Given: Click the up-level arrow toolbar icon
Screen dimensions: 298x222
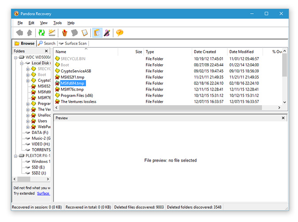Looking at the screenshot, I should click(30, 33).
